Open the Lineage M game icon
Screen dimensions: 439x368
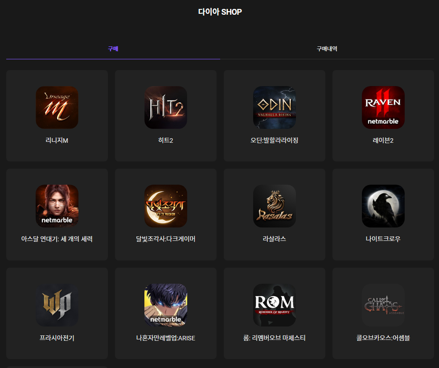57,108
